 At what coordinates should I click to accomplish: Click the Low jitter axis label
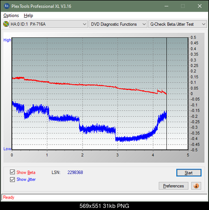[x=7, y=149]
